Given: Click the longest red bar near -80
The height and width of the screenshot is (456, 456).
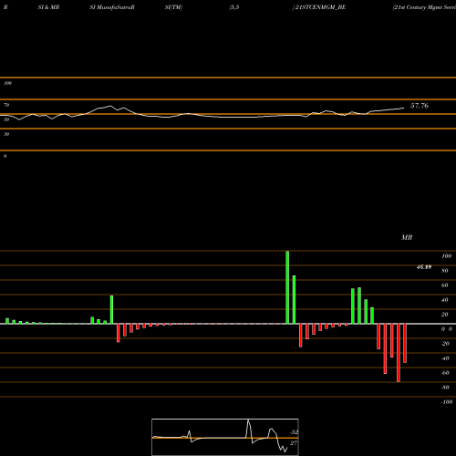Looking at the screenshot, I should (399, 353).
